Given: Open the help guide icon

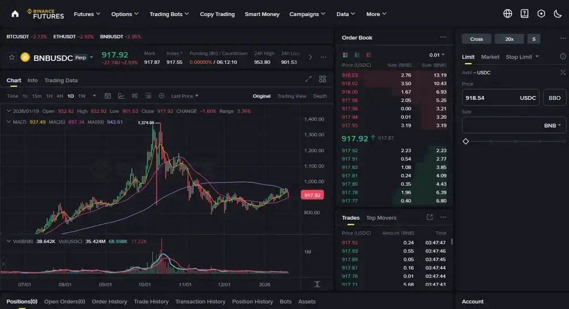Looking at the screenshot, I should (525, 14).
